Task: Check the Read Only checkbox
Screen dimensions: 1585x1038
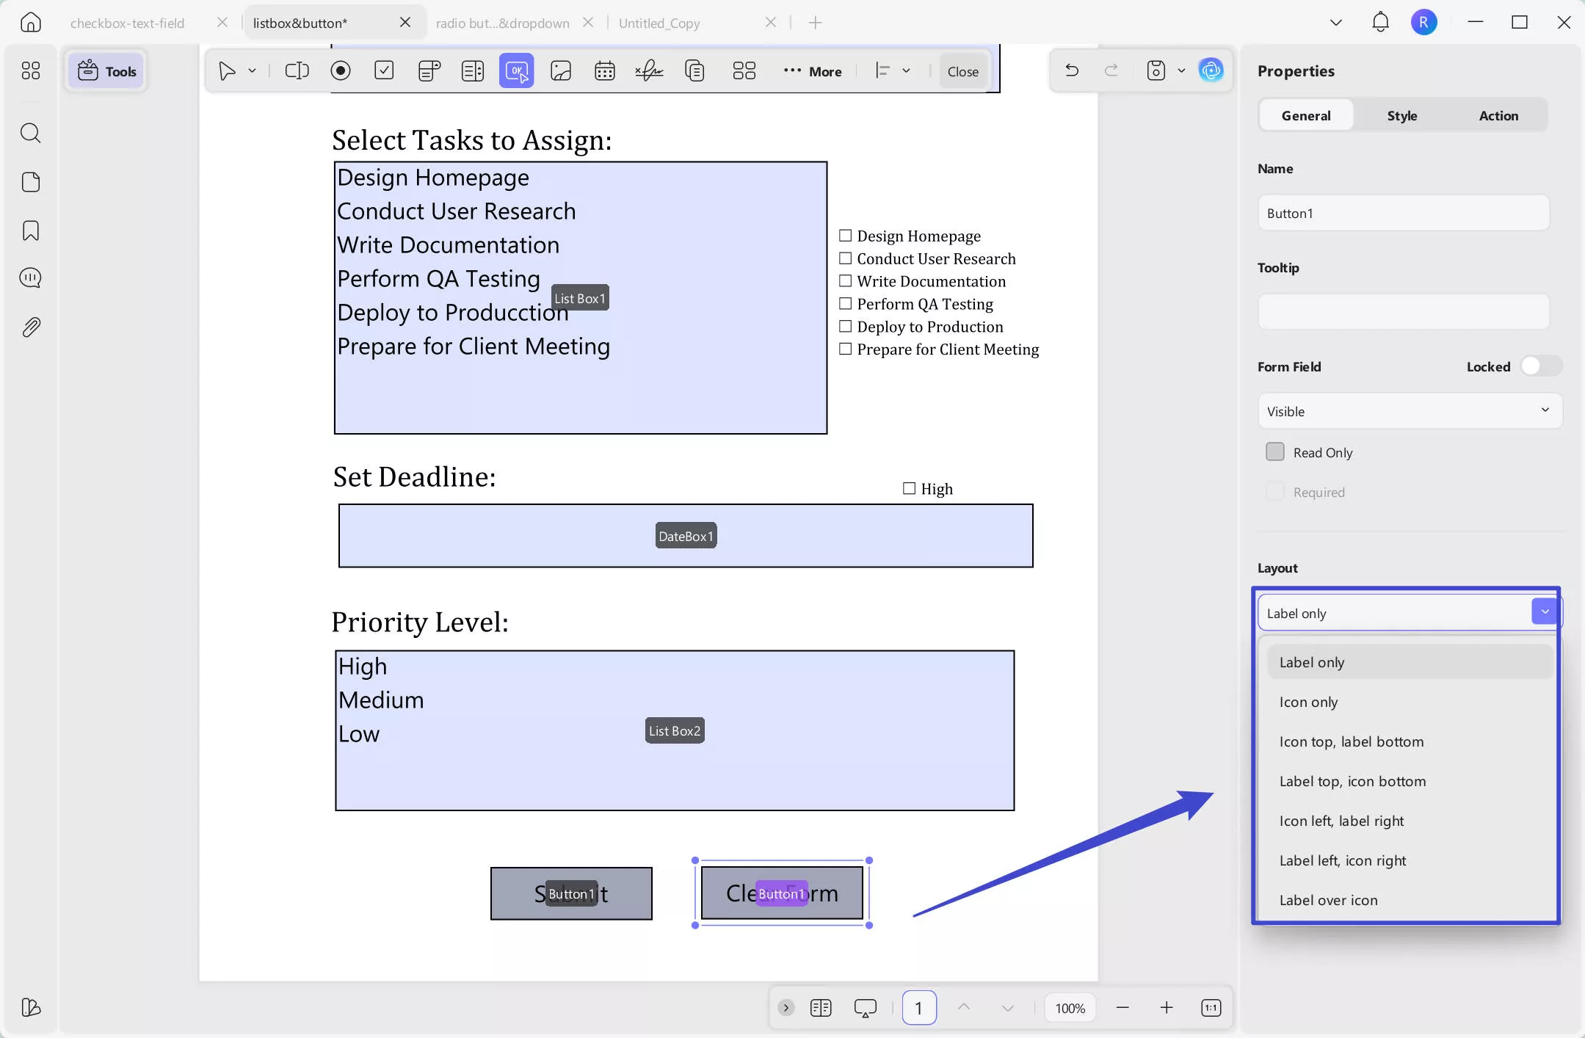Action: (1275, 452)
